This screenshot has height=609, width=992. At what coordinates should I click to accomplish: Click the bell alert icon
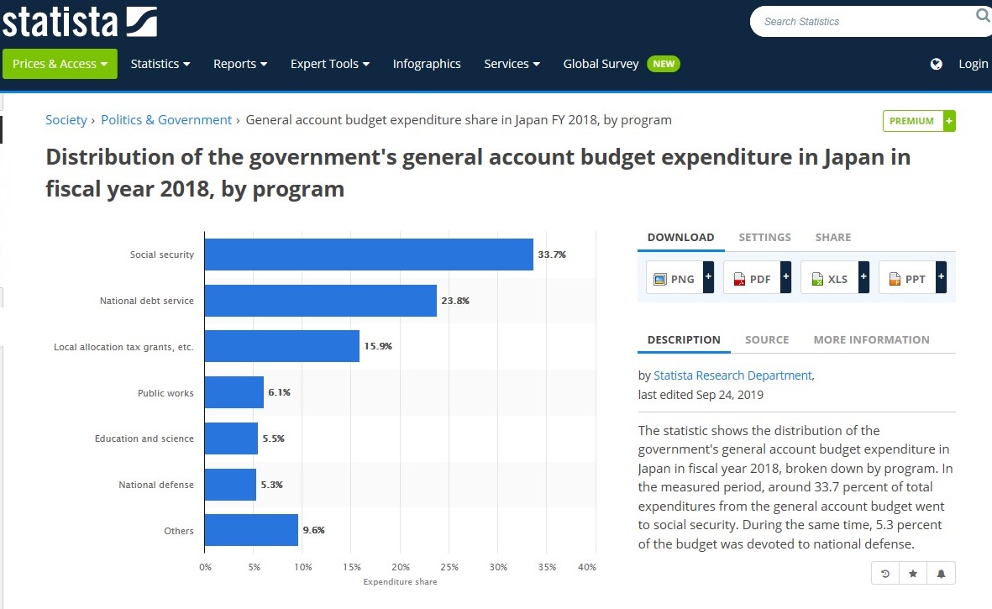pos(941,574)
